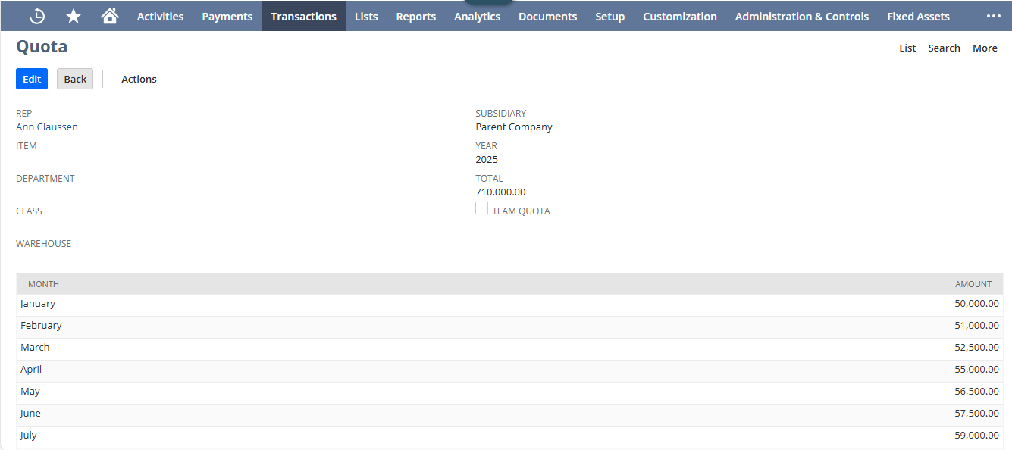
Task: Click the List link
Action: click(907, 48)
